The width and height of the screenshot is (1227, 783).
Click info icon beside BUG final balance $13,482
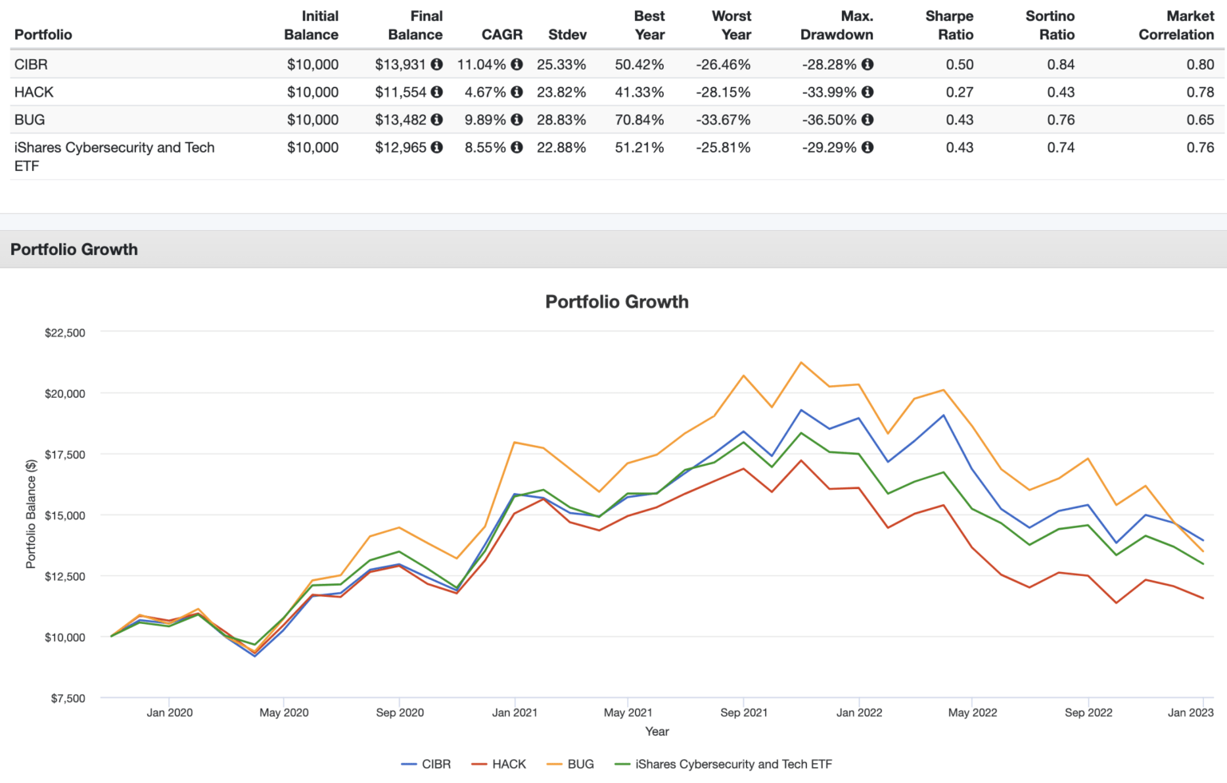436,120
